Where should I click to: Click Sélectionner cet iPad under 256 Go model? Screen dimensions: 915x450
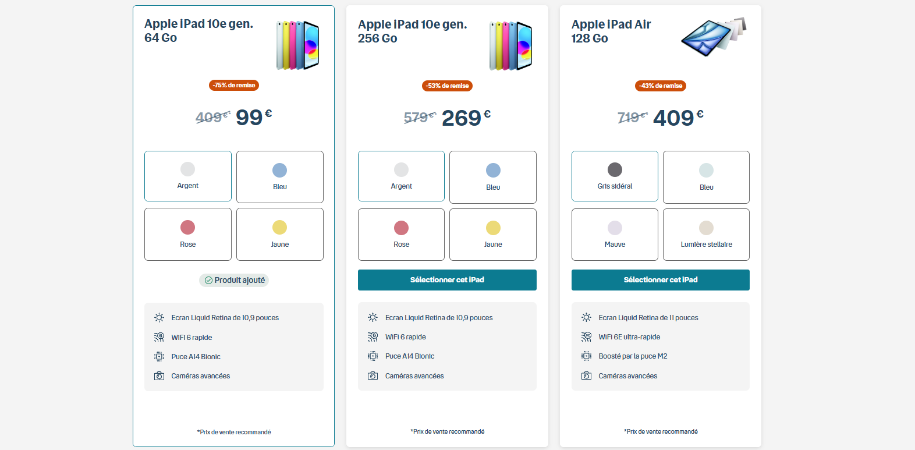447,280
